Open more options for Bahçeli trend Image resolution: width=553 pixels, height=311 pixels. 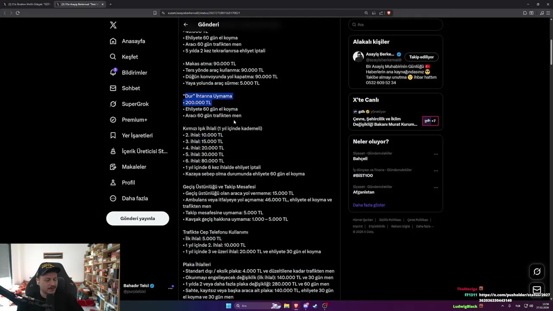pyautogui.click(x=435, y=154)
